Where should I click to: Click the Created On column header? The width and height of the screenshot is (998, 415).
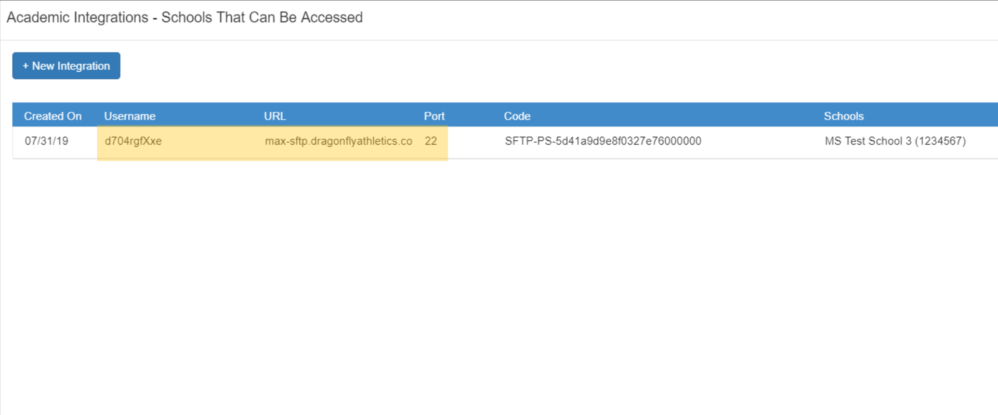coord(52,116)
